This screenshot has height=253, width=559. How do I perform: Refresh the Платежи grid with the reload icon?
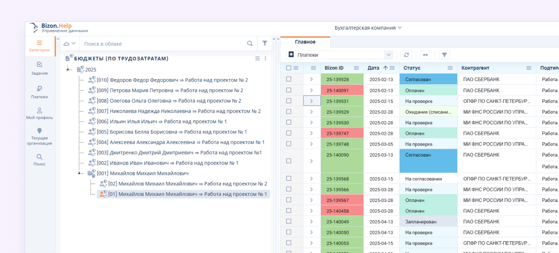tap(407, 55)
